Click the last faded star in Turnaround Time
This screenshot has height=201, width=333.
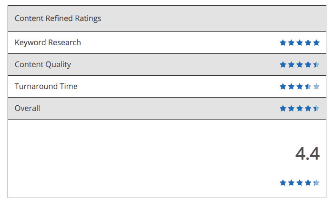pos(316,87)
